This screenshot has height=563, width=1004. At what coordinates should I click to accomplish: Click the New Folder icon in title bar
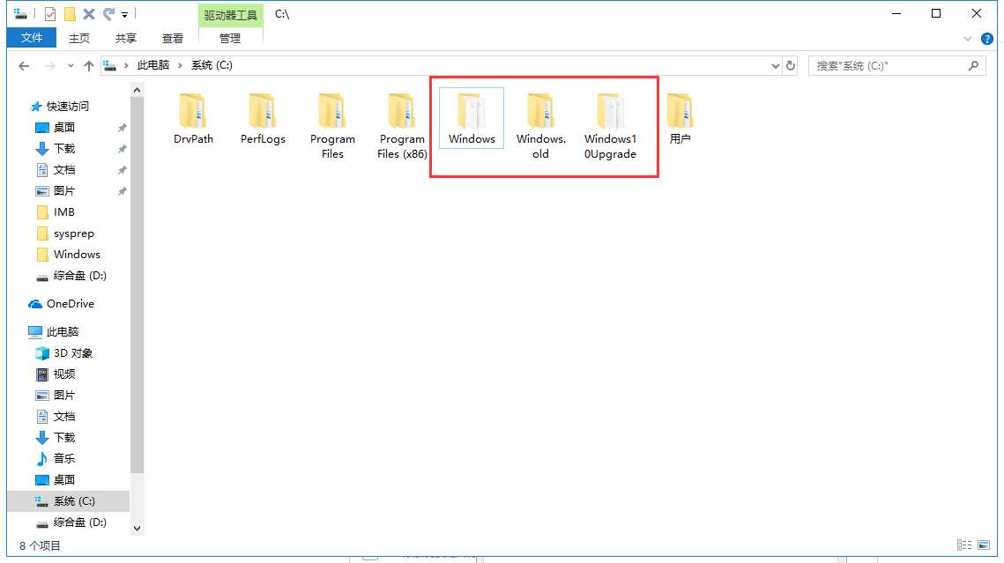click(x=70, y=14)
